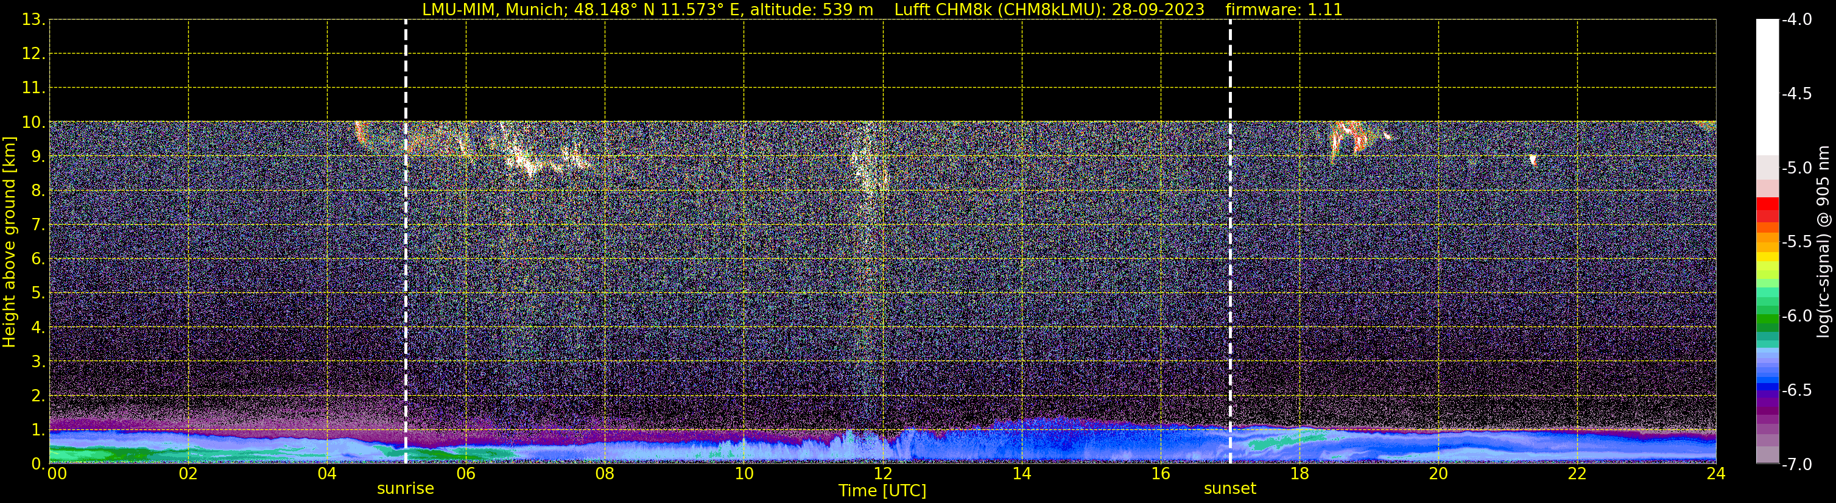Click the '6.' height axis tick label

38,259
